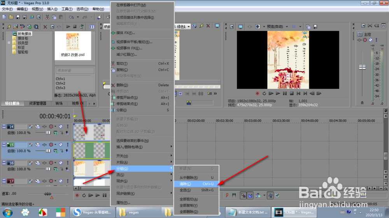Click the Windows Start button

tap(8, 212)
